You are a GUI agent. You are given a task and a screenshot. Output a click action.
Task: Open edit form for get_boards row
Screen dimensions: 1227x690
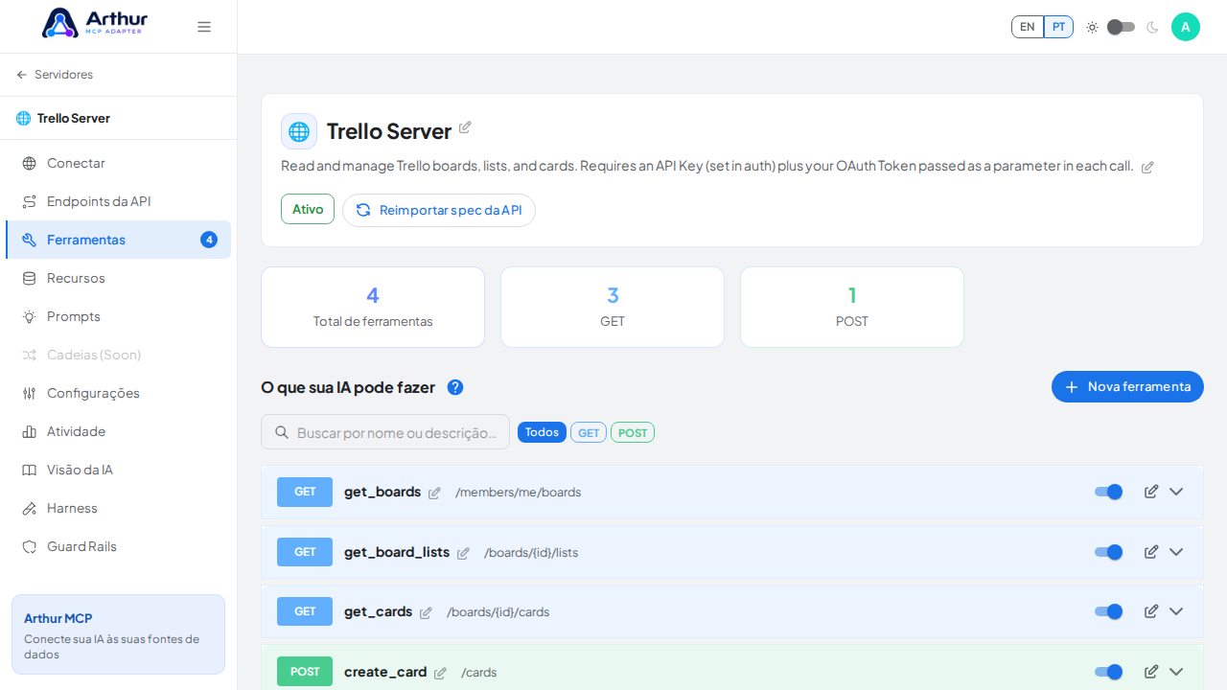click(x=1151, y=492)
